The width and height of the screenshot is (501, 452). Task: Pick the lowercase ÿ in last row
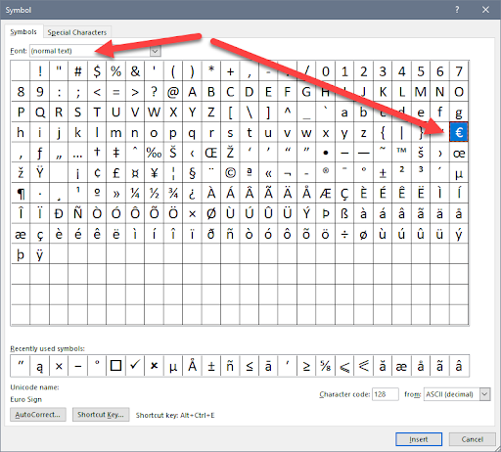pyautogui.click(x=40, y=254)
